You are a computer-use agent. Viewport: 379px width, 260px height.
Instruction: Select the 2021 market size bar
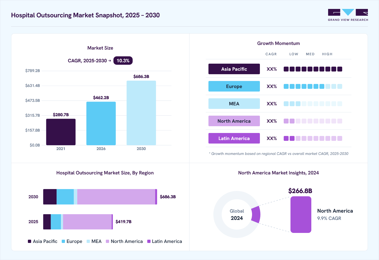tap(61, 132)
